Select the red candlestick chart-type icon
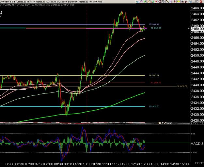The height and width of the screenshot is (167, 204). [x=156, y=2]
